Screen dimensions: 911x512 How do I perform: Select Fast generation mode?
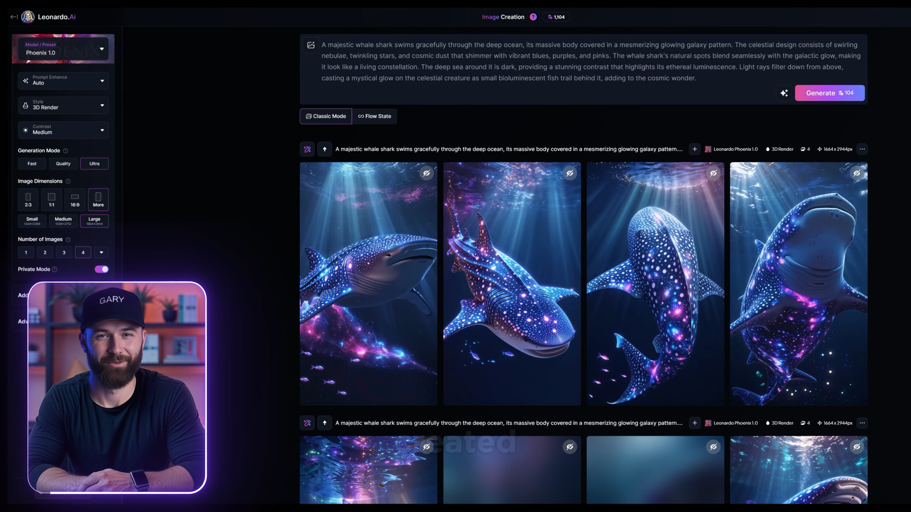click(32, 164)
